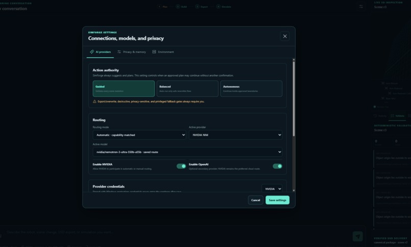The image size is (411, 247).
Task: Click the scrollbar up arrow in the dialog
Action: pyautogui.click(x=294, y=60)
